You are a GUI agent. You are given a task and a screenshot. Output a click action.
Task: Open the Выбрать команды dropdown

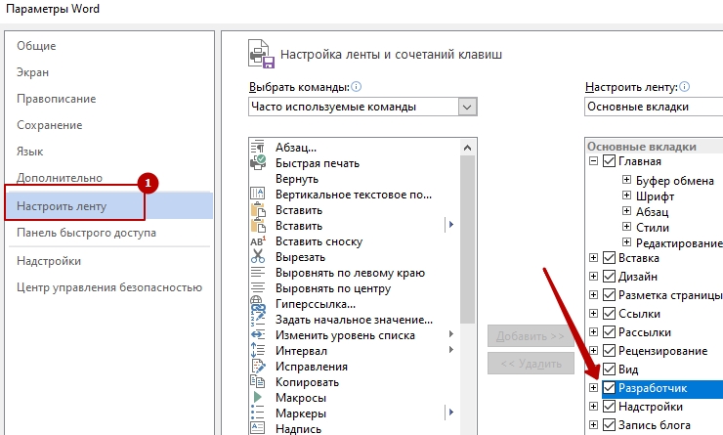(x=467, y=107)
